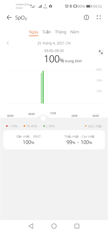The height and width of the screenshot is (232, 108).
Task: Switch to the Tuần tab
Action: (47, 32)
